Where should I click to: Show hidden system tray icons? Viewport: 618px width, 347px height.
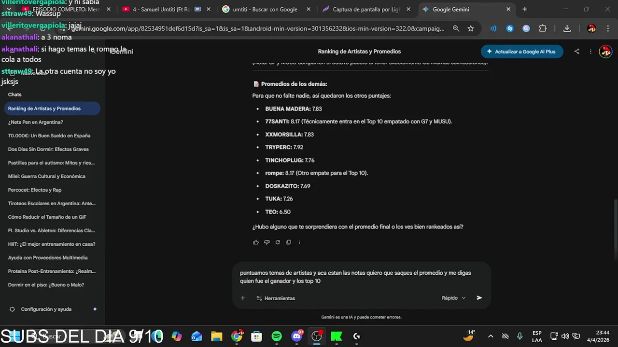point(491,336)
